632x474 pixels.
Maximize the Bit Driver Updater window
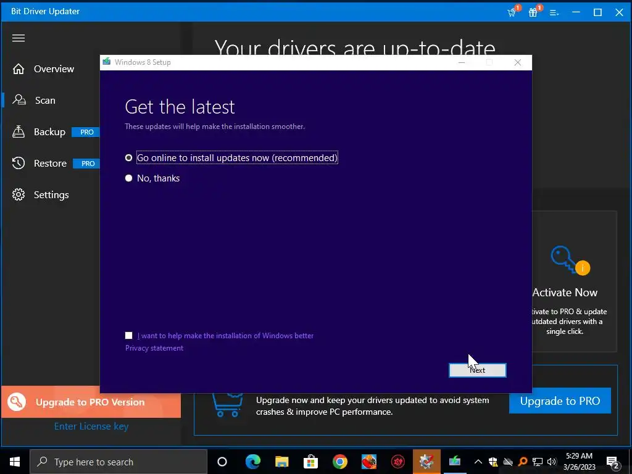tap(597, 12)
